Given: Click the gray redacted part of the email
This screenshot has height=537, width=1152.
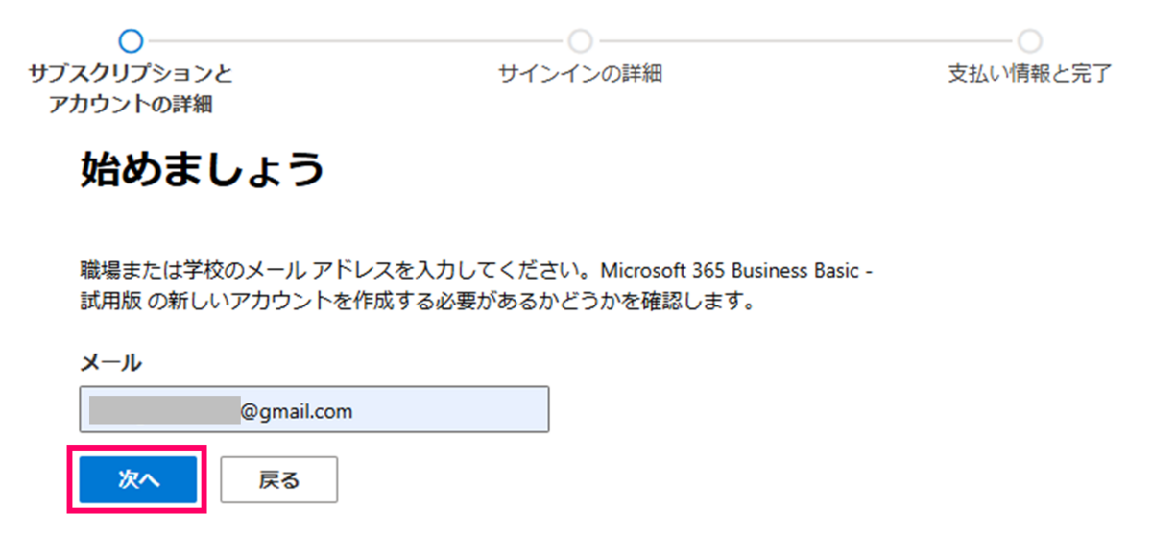Looking at the screenshot, I should tap(164, 410).
